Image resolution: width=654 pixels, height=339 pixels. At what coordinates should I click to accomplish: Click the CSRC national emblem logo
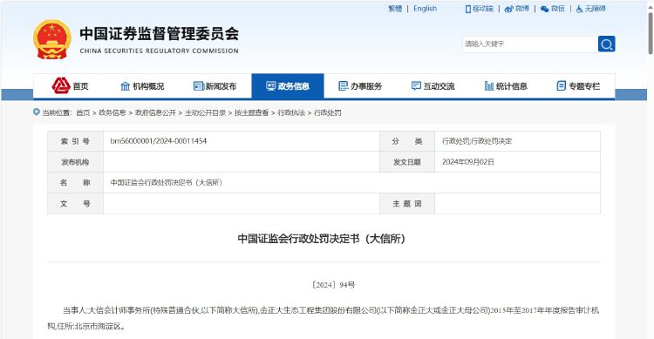(52, 39)
